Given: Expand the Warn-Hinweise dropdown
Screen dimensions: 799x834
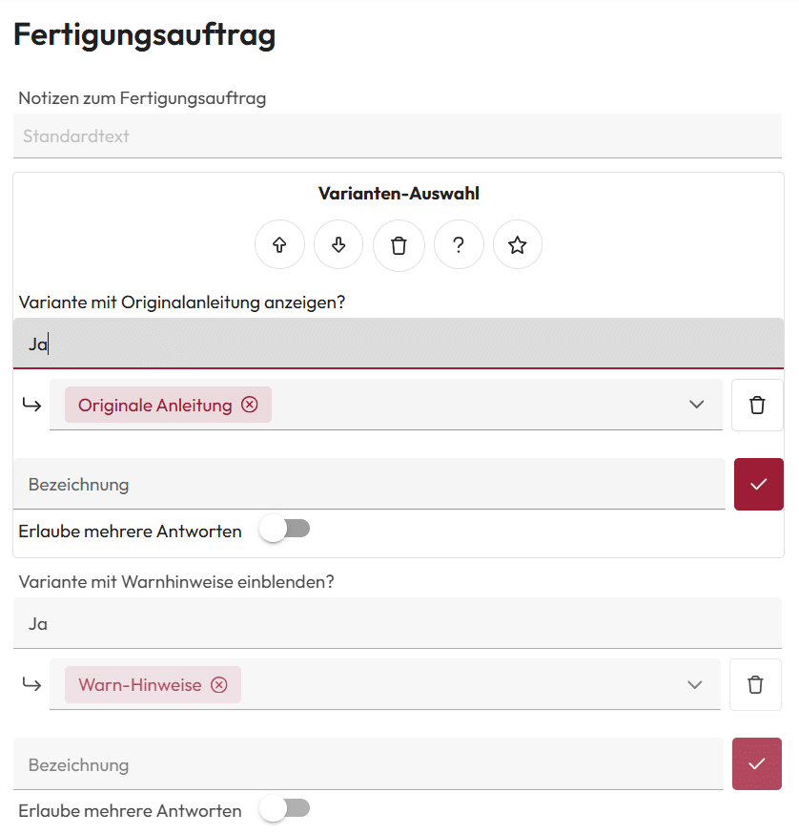Looking at the screenshot, I should [694, 684].
